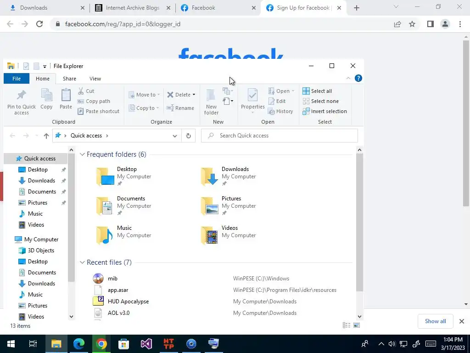The height and width of the screenshot is (353, 470).
Task: Click the Paste clipboard icon
Action: coord(66,99)
